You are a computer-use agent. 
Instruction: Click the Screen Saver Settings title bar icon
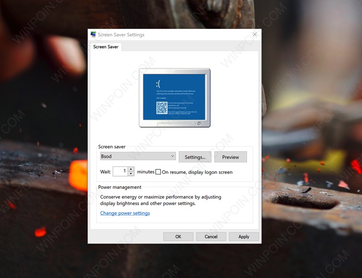tap(93, 34)
